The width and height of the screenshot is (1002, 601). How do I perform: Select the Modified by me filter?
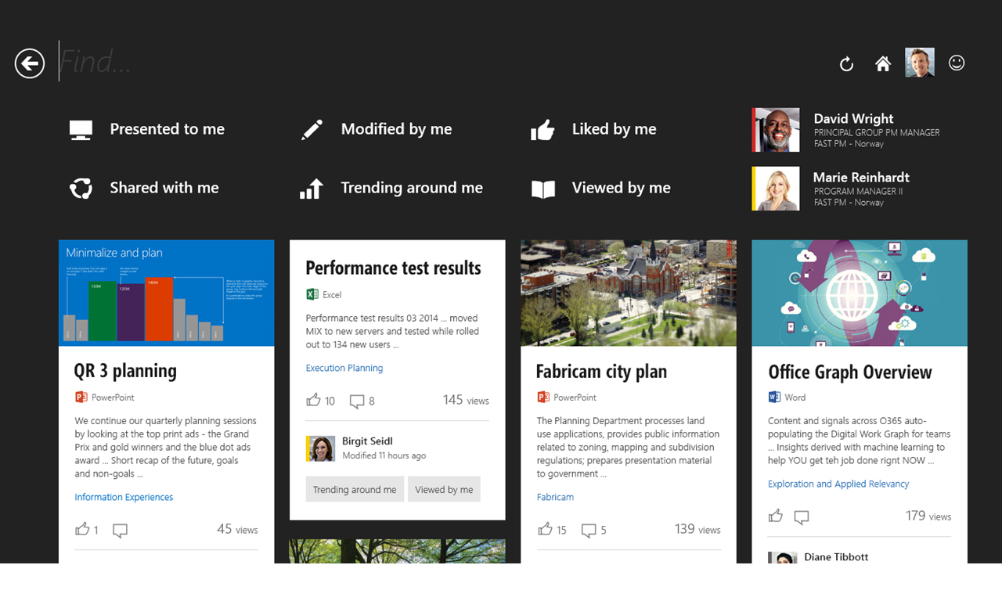click(377, 130)
